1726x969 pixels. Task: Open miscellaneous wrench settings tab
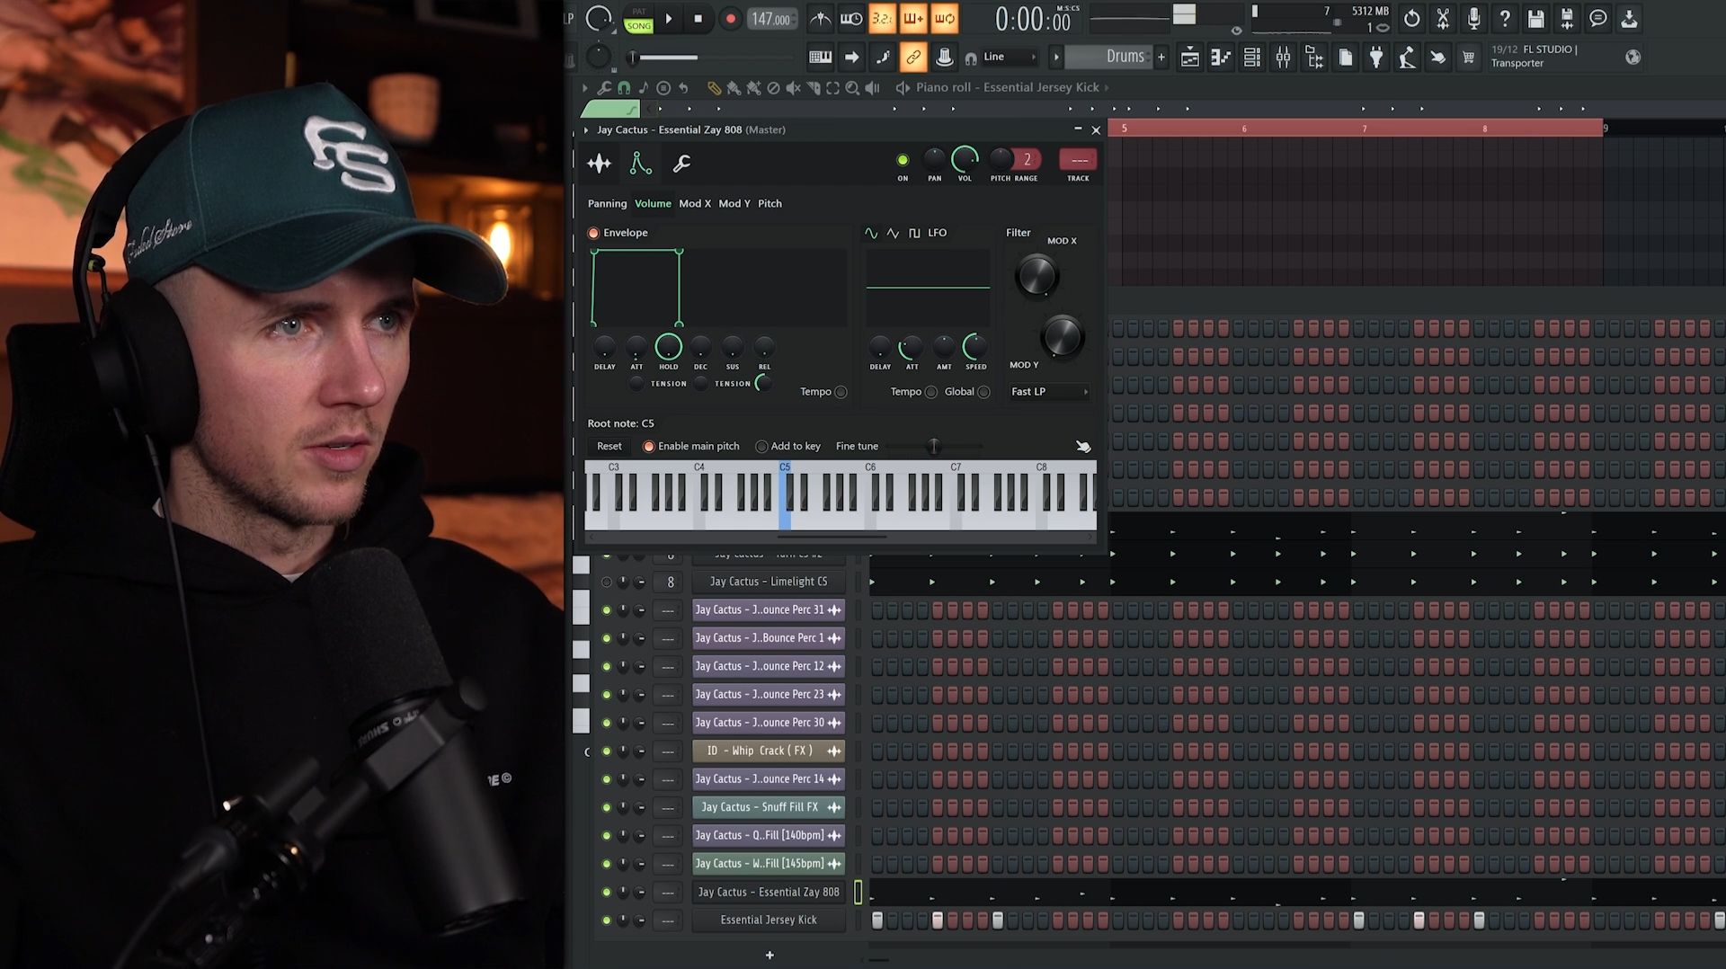[681, 164]
